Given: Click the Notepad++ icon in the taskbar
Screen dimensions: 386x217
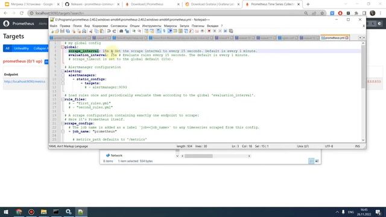Looking at the screenshot, I should [81, 212].
